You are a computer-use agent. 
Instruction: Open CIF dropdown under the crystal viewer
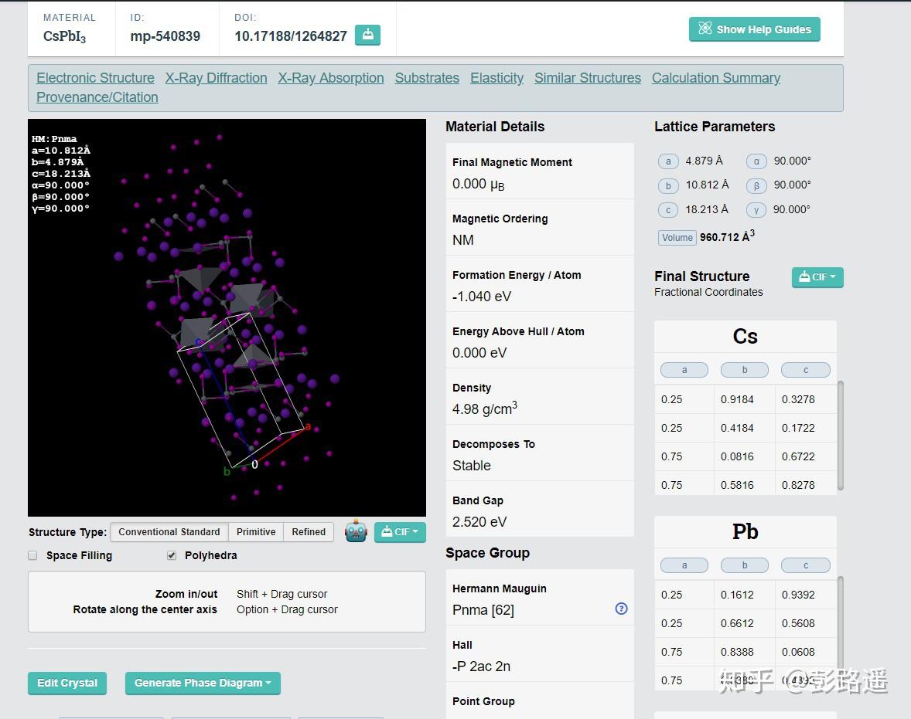coord(400,532)
